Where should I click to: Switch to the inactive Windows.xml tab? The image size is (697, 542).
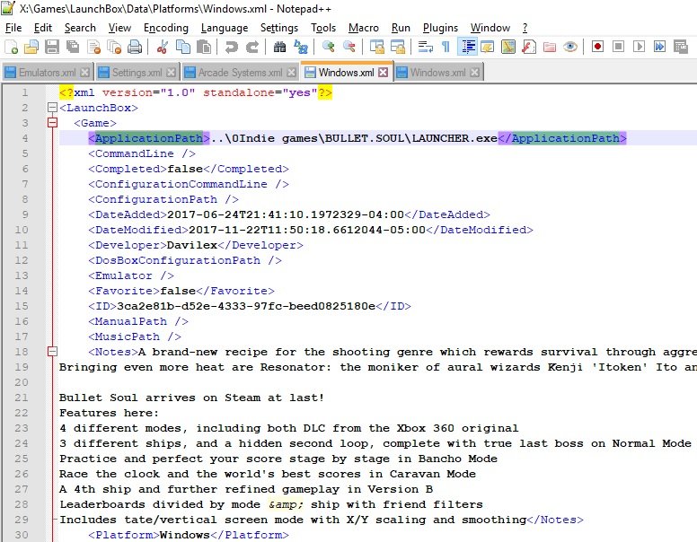[437, 73]
